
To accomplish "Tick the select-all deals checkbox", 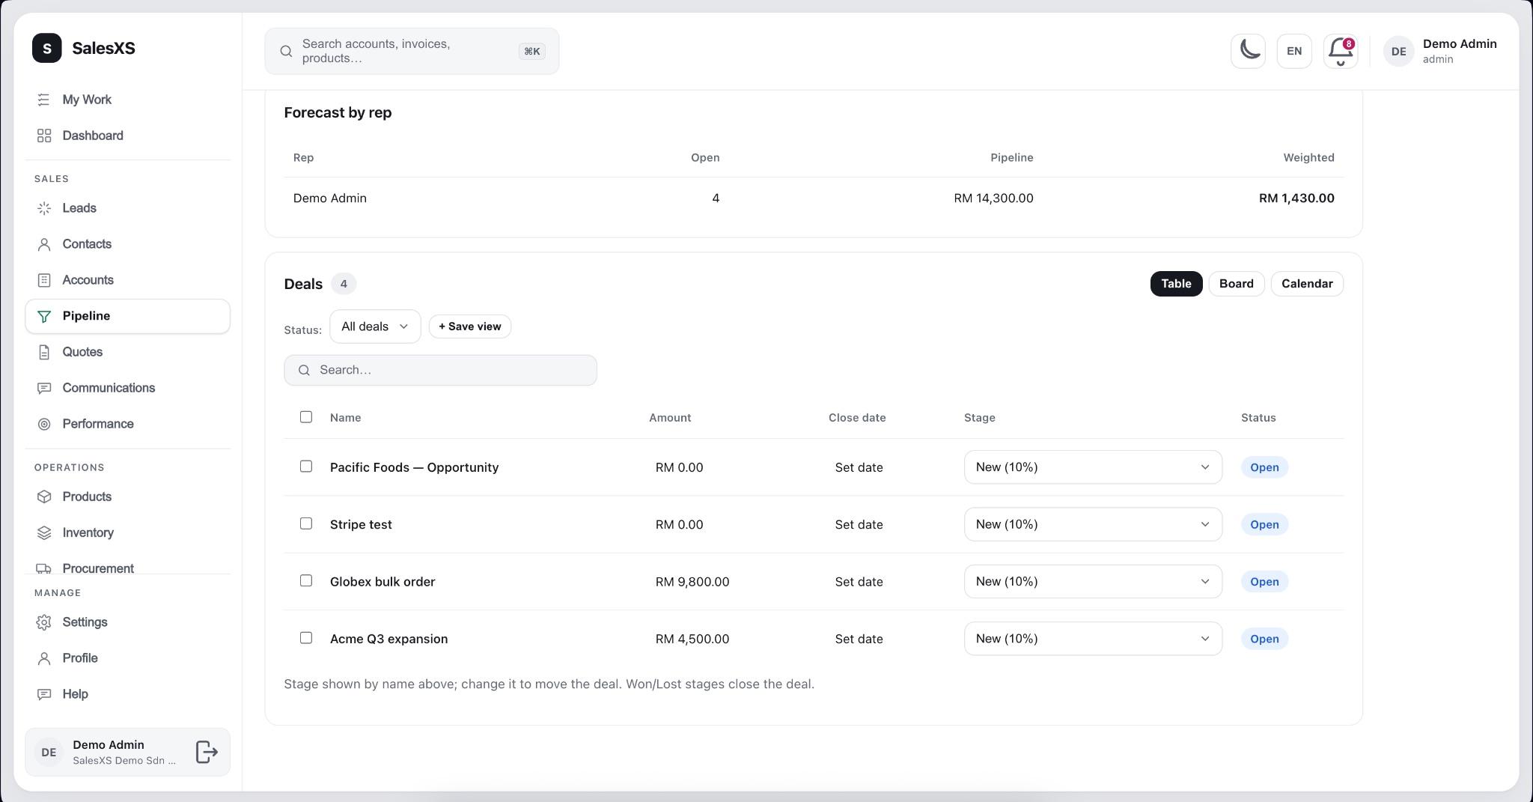I will point(306,417).
